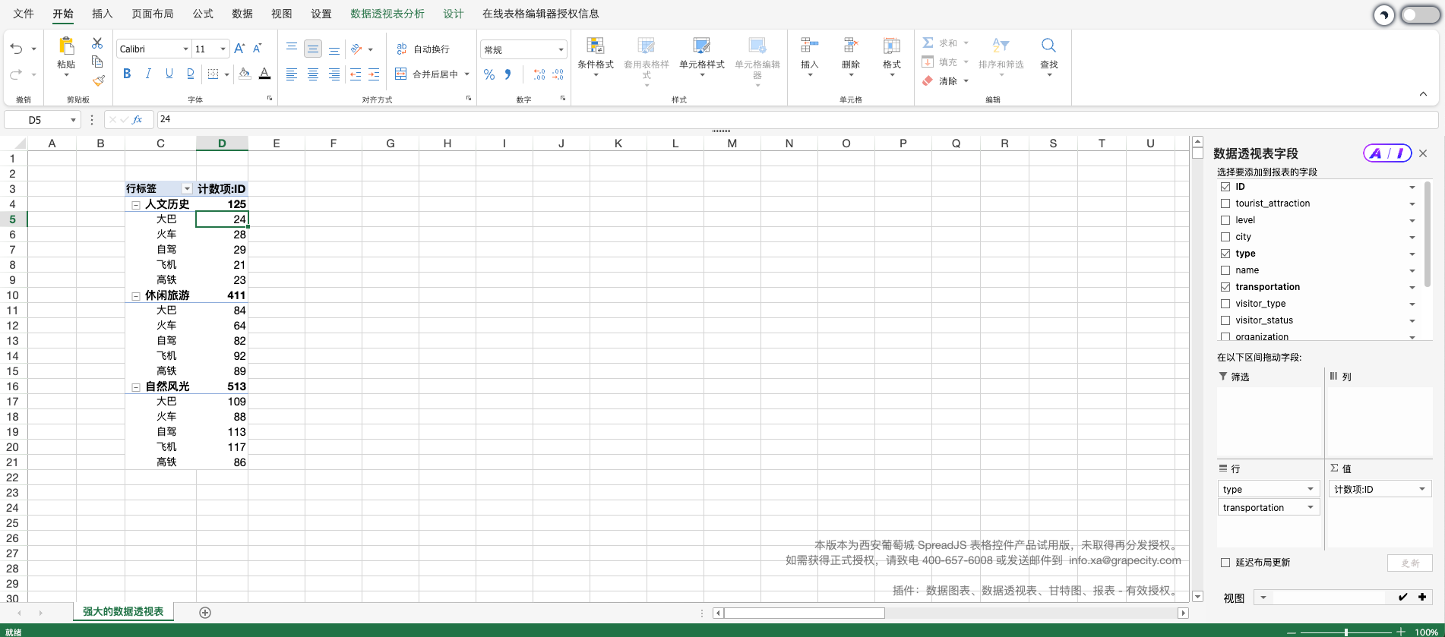This screenshot has height=637, width=1445.
Task: Click the Paste clipboard icon
Action: (x=66, y=46)
